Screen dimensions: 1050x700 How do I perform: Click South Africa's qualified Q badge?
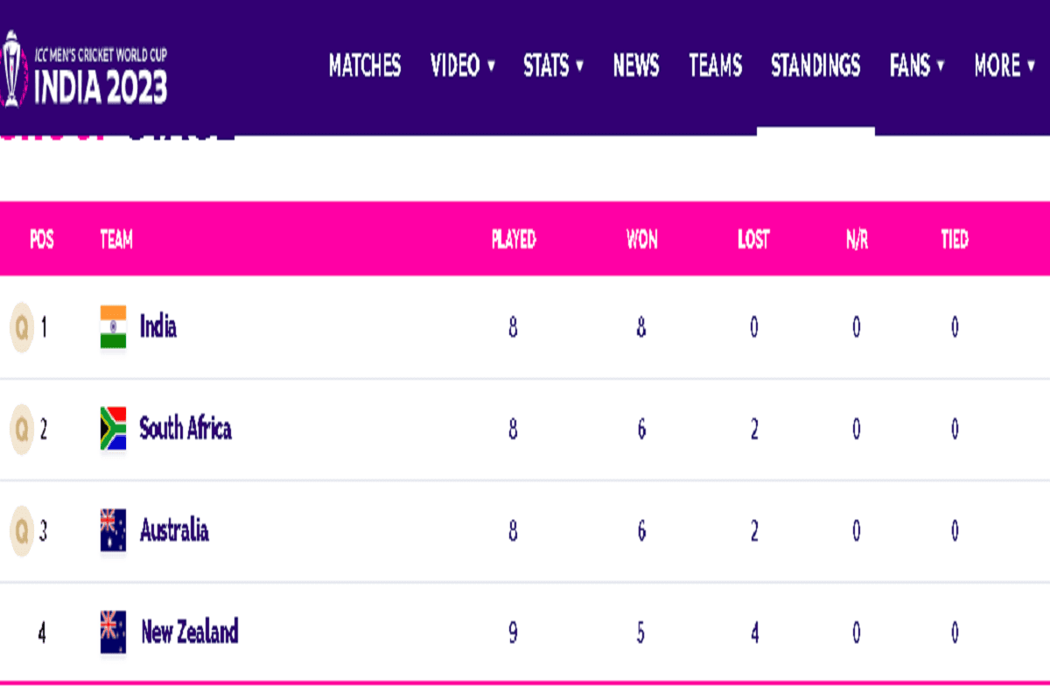click(x=21, y=429)
